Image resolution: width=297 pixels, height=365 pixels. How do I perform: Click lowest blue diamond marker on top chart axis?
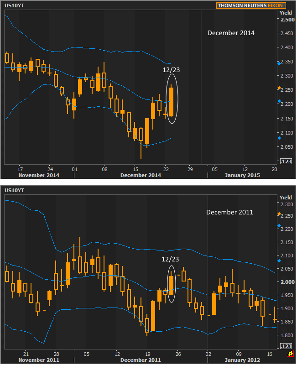tap(279, 137)
